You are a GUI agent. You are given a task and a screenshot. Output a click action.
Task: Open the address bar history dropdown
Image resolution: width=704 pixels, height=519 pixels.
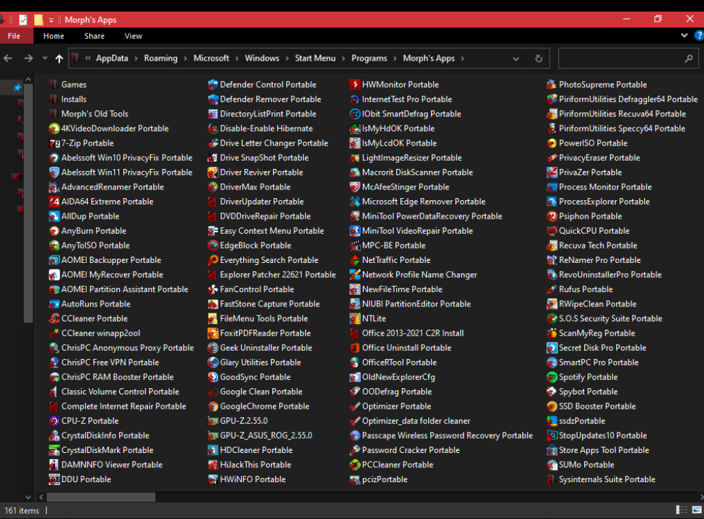516,59
